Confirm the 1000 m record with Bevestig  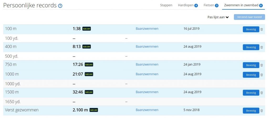[x=251, y=75]
